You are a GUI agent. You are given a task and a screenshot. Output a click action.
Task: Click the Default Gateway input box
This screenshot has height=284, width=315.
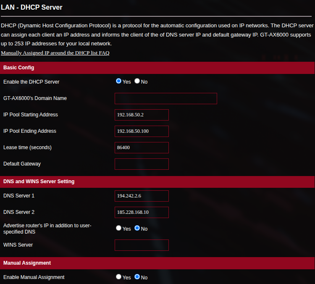(x=142, y=164)
